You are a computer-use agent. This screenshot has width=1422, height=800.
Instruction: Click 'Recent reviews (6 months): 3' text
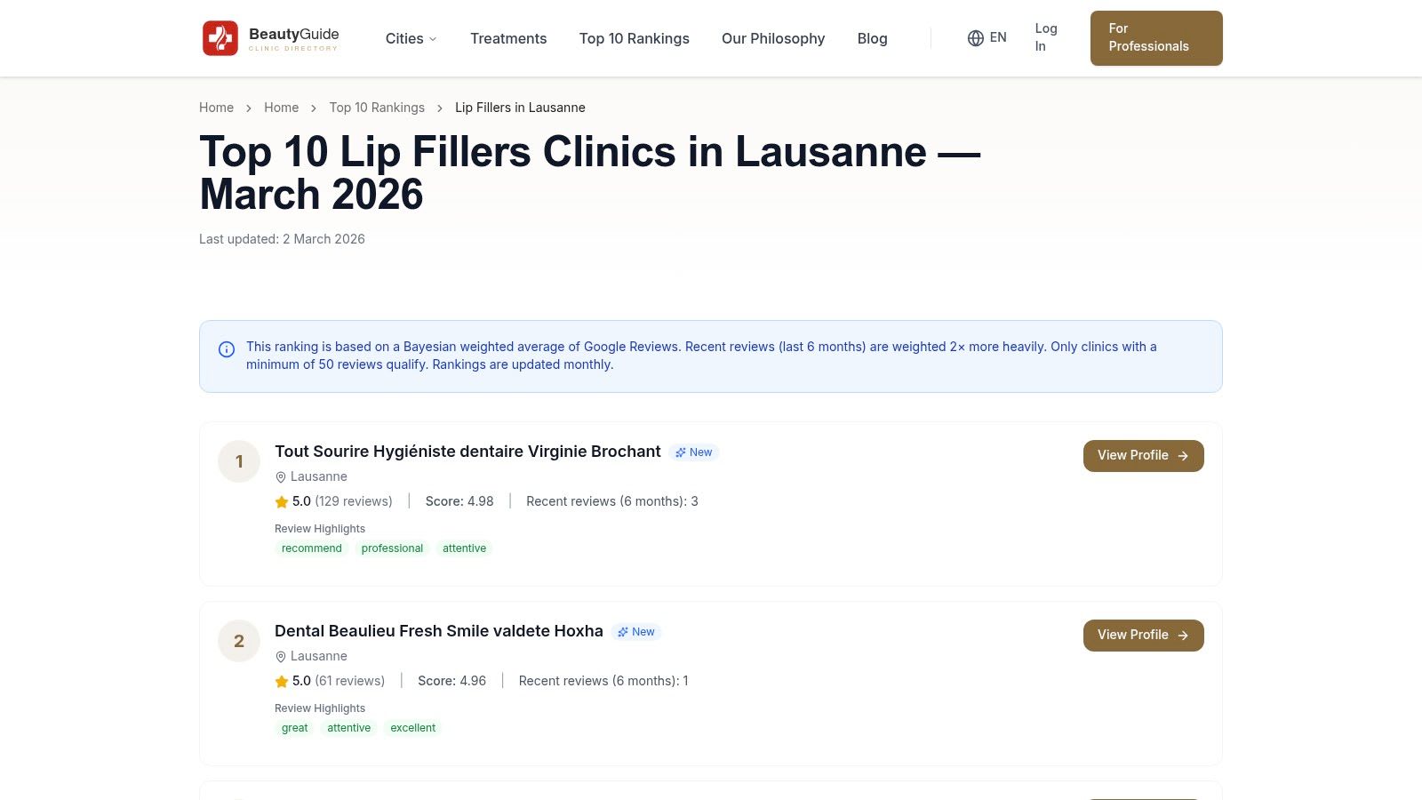612,501
